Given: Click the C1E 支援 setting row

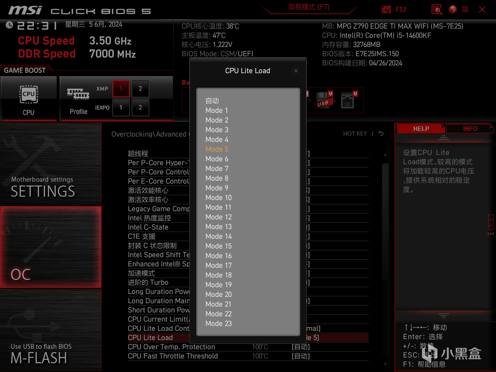Looking at the screenshot, I should click(248, 236).
